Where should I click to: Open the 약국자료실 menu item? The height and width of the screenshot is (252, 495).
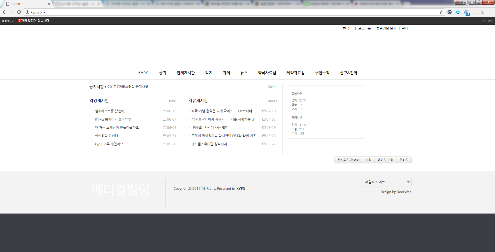267,73
